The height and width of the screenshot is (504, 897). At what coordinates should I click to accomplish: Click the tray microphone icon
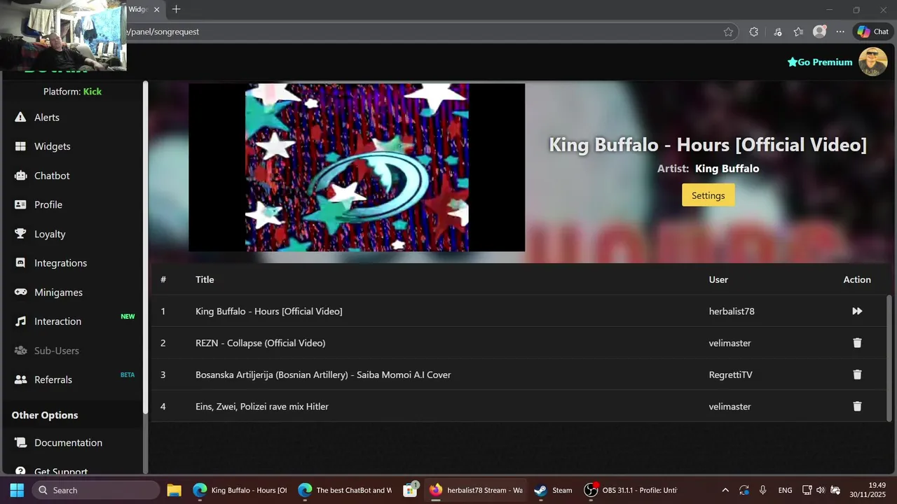click(763, 490)
